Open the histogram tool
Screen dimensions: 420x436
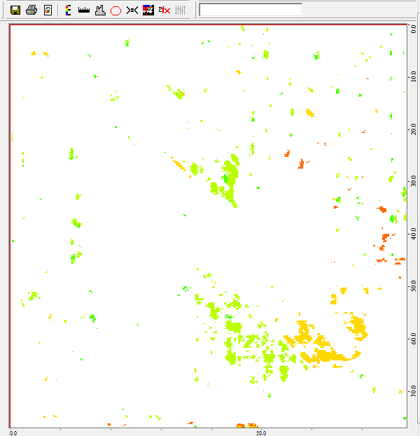pyautogui.click(x=100, y=10)
